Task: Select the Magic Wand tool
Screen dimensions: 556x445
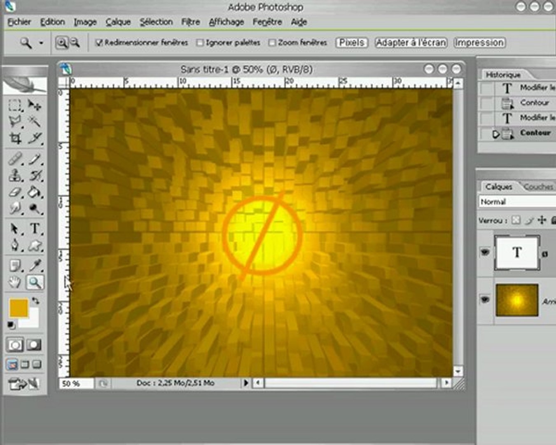Action: point(35,122)
